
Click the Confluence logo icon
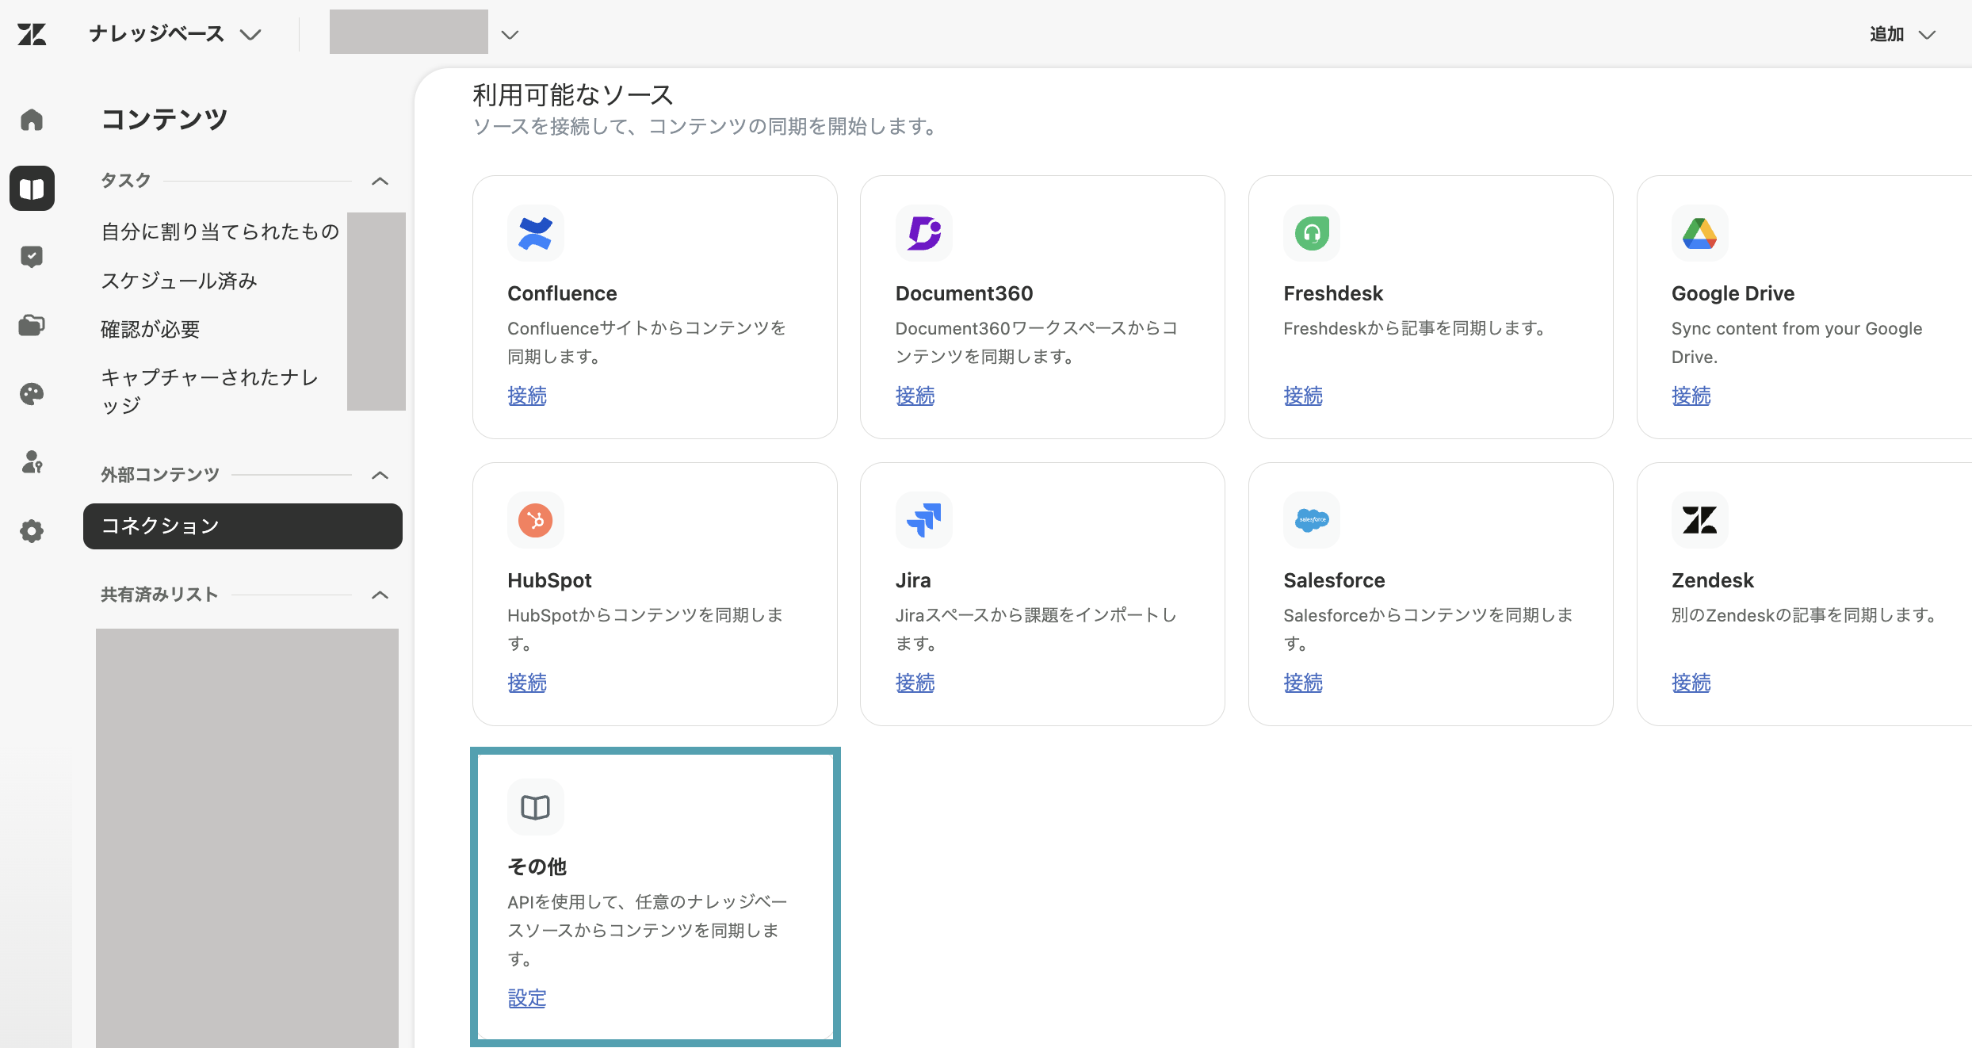click(x=536, y=233)
